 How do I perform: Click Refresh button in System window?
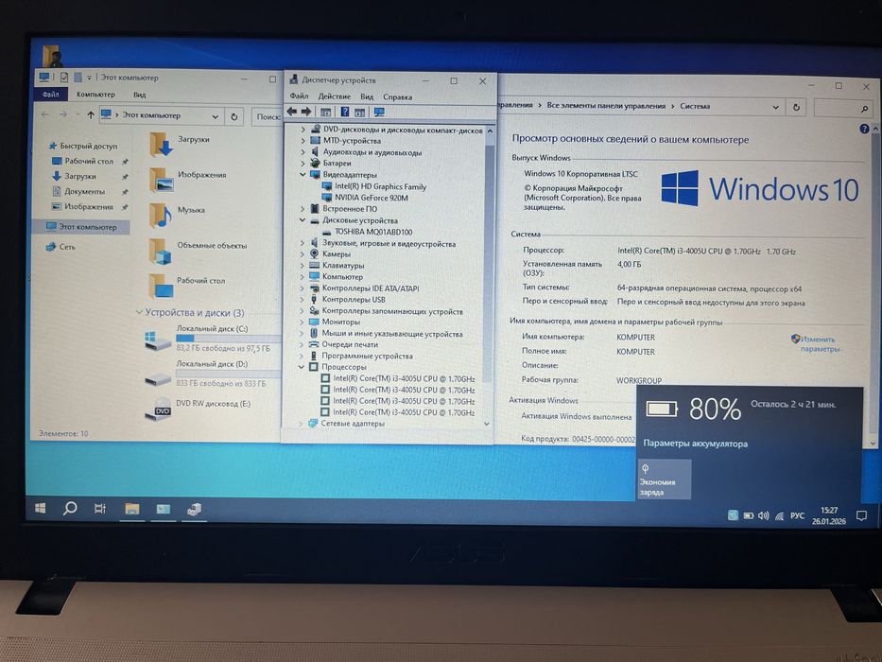[x=797, y=107]
